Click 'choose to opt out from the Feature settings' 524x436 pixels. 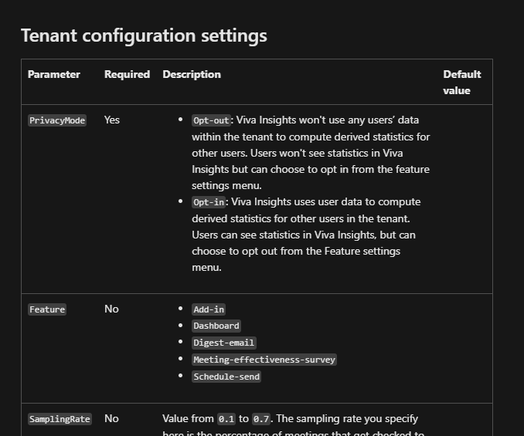[296, 252]
